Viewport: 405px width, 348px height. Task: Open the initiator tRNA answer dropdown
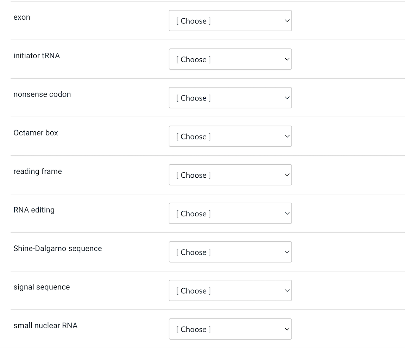point(230,59)
